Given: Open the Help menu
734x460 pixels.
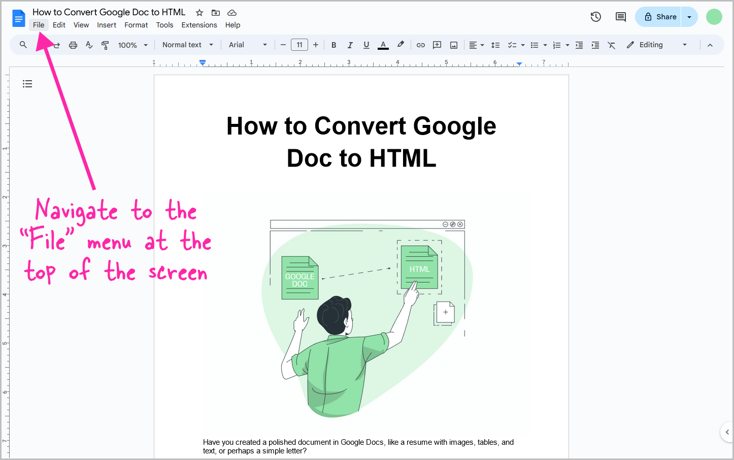Looking at the screenshot, I should click(x=232, y=25).
